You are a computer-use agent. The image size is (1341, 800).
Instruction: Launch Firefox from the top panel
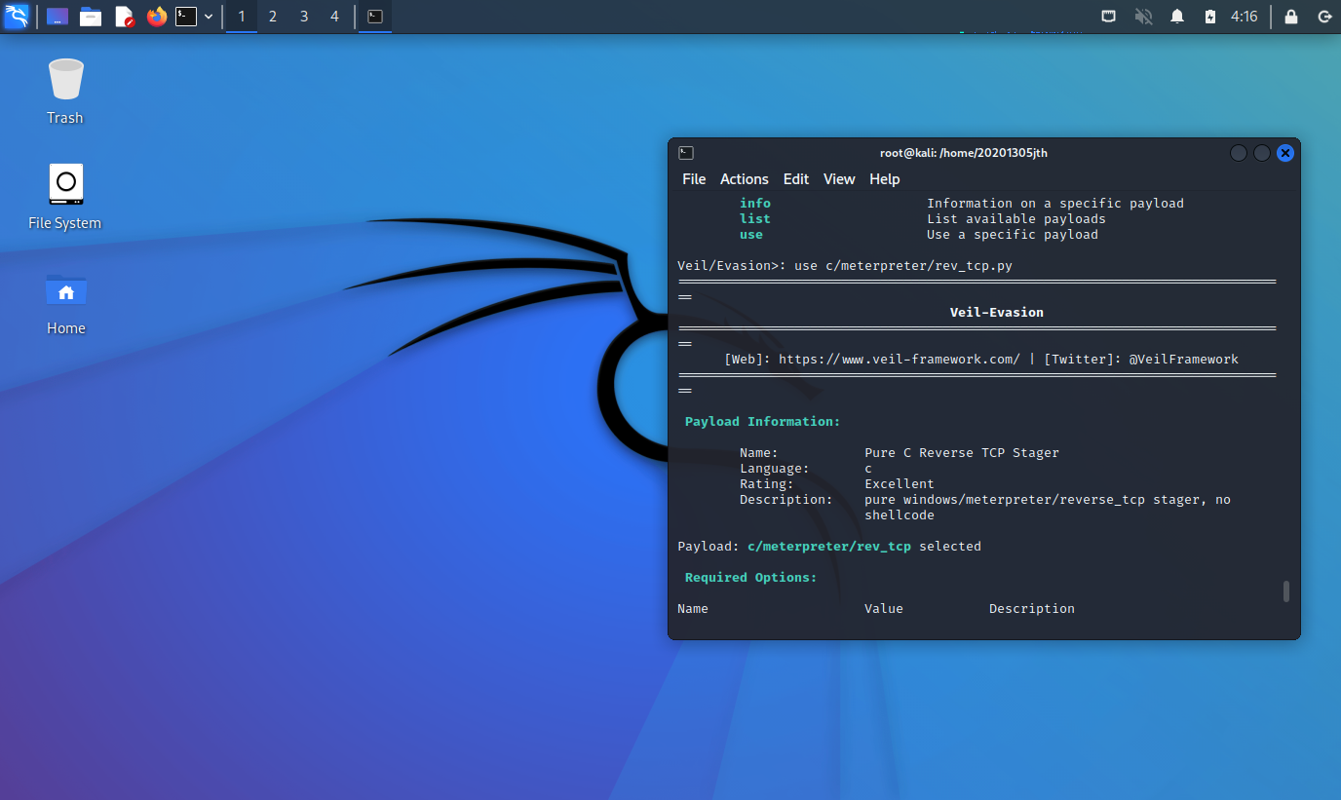157,17
